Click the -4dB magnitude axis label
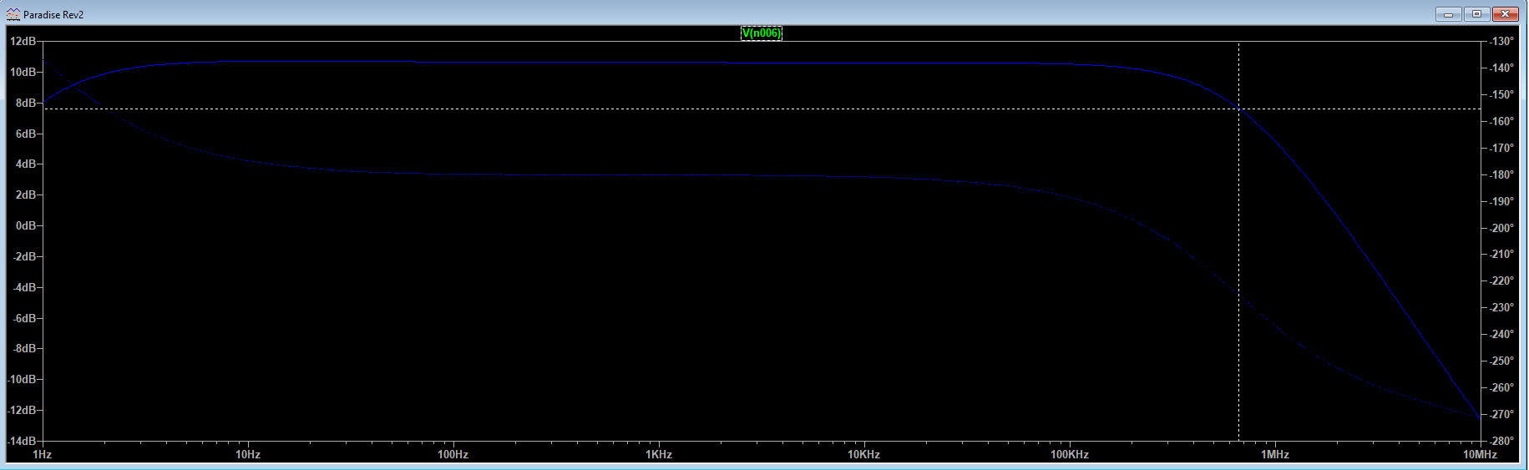 click(x=24, y=287)
